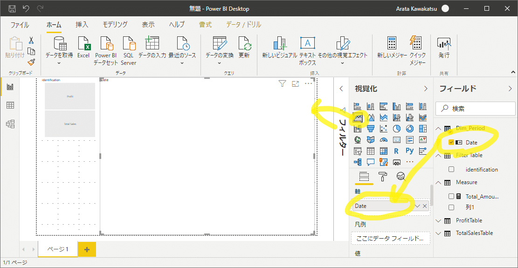Select the matrix visual icon

[384, 151]
